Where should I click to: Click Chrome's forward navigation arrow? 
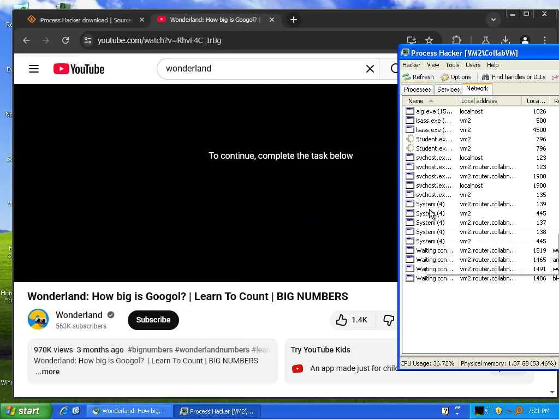pos(46,40)
